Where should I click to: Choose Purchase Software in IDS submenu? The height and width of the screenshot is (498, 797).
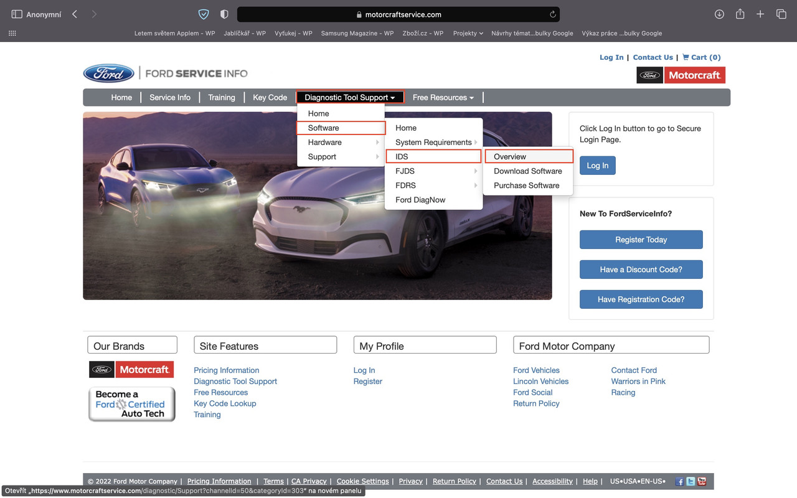527,186
